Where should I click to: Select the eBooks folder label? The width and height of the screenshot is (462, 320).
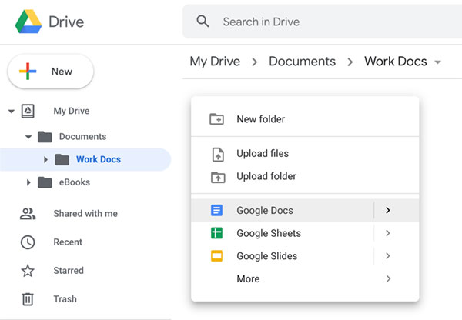[75, 182]
